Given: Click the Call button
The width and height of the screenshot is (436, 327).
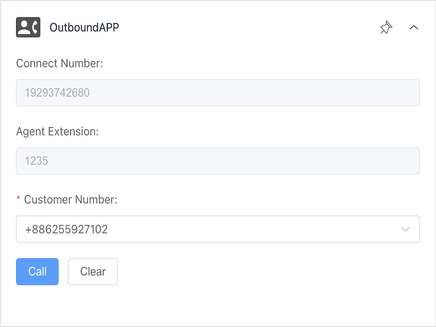Looking at the screenshot, I should (x=37, y=271).
